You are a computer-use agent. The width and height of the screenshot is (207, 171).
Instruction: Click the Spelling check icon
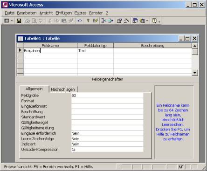pyautogui.click(x=41, y=21)
